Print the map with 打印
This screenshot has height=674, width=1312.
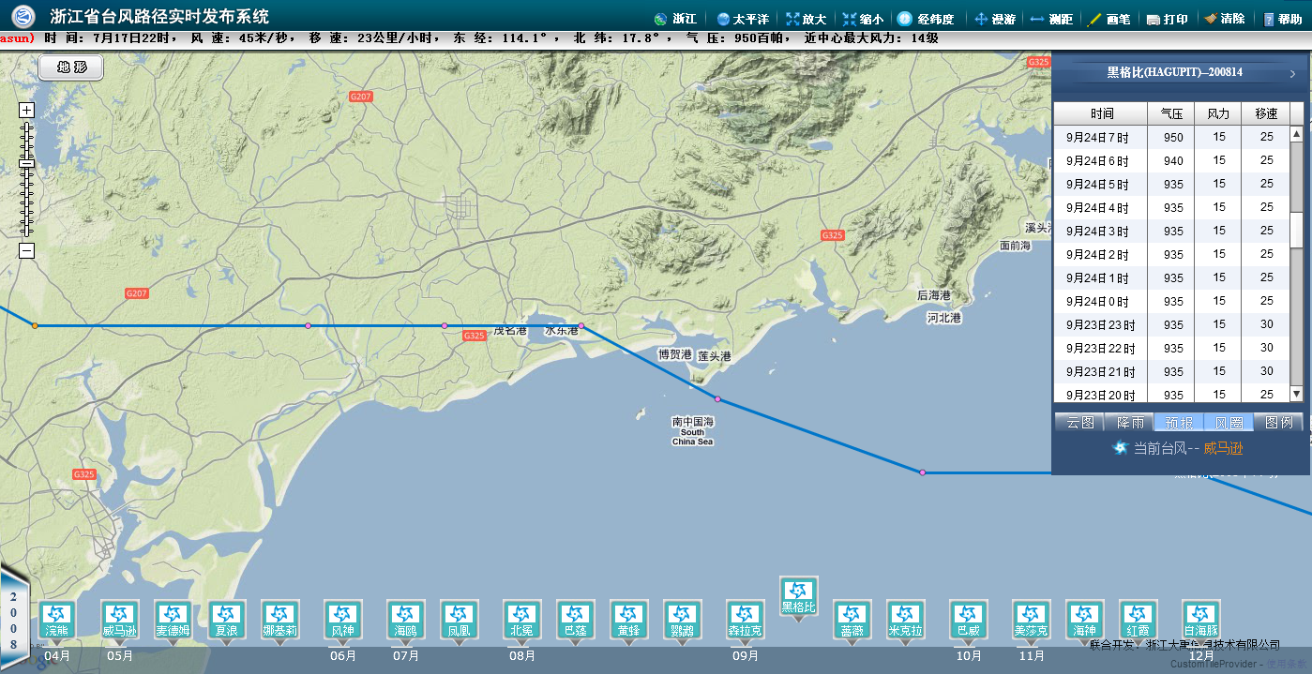[1167, 19]
